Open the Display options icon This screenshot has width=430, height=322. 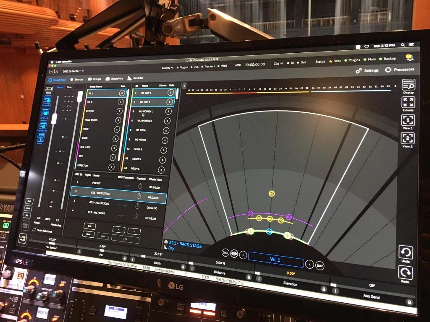pyautogui.click(x=408, y=85)
